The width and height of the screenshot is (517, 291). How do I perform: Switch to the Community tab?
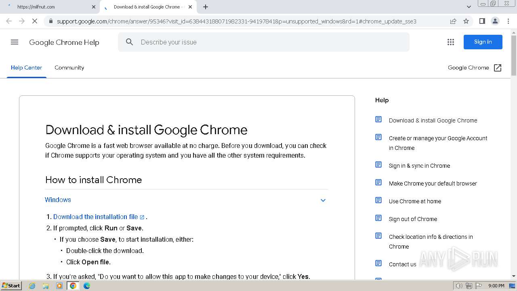[x=69, y=67]
